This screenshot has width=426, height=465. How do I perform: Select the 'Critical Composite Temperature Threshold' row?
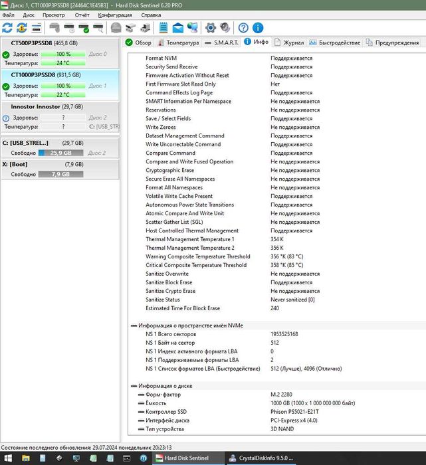coord(276,266)
